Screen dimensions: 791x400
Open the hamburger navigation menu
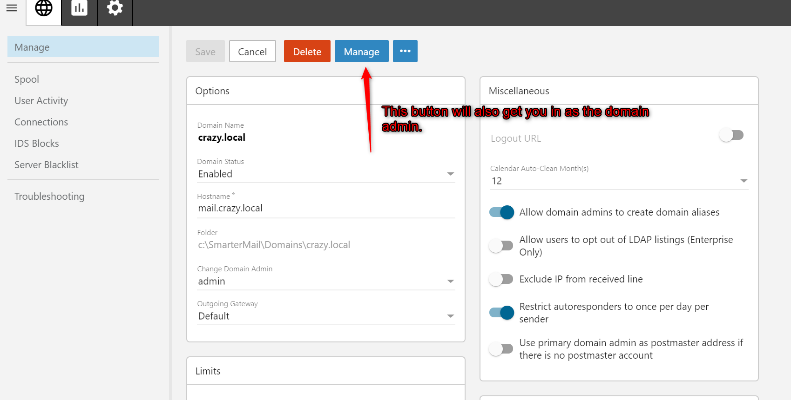pos(12,8)
